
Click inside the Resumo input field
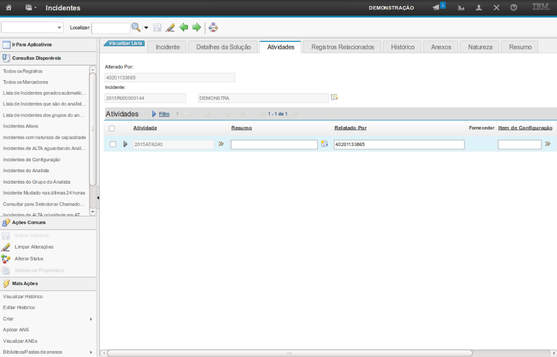(x=274, y=144)
